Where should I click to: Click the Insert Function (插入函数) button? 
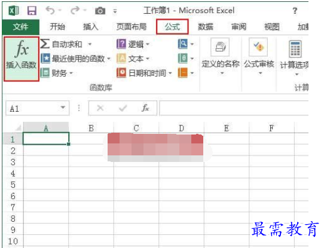(x=22, y=59)
